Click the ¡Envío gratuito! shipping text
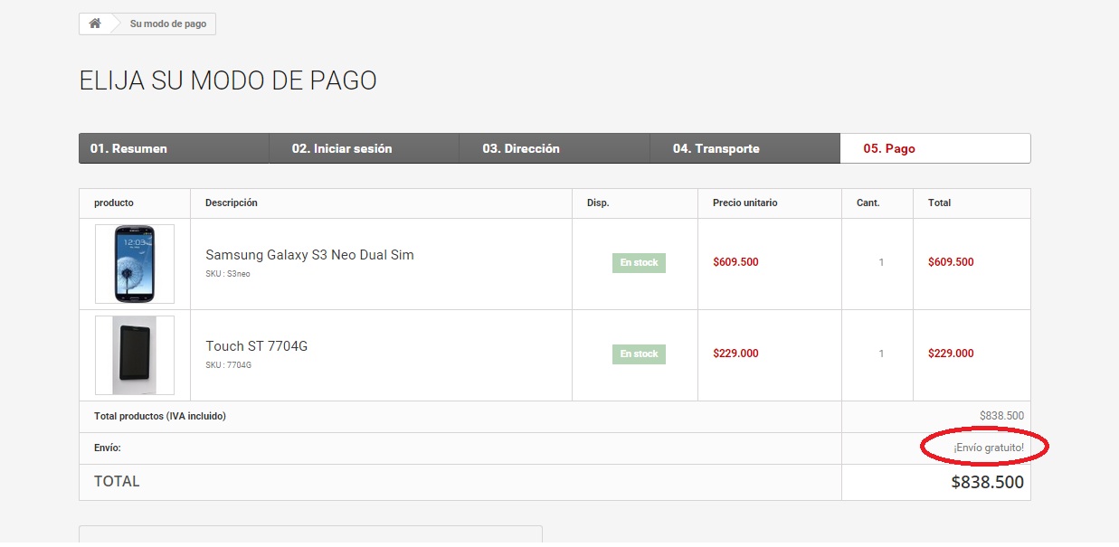1119x547 pixels. 989,448
